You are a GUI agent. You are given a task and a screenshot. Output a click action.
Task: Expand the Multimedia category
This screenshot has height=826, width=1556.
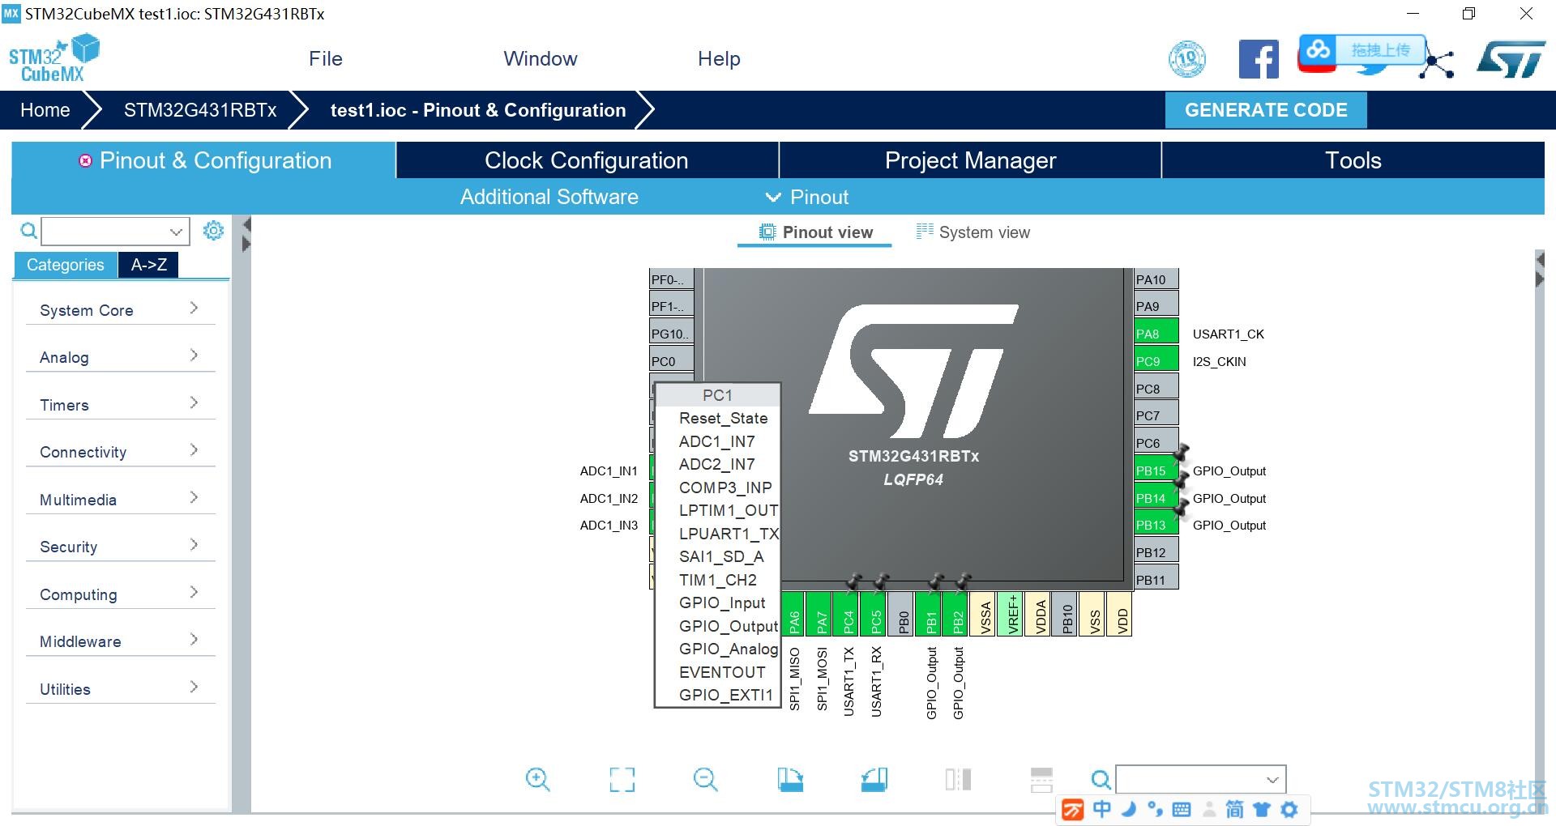pyautogui.click(x=120, y=500)
